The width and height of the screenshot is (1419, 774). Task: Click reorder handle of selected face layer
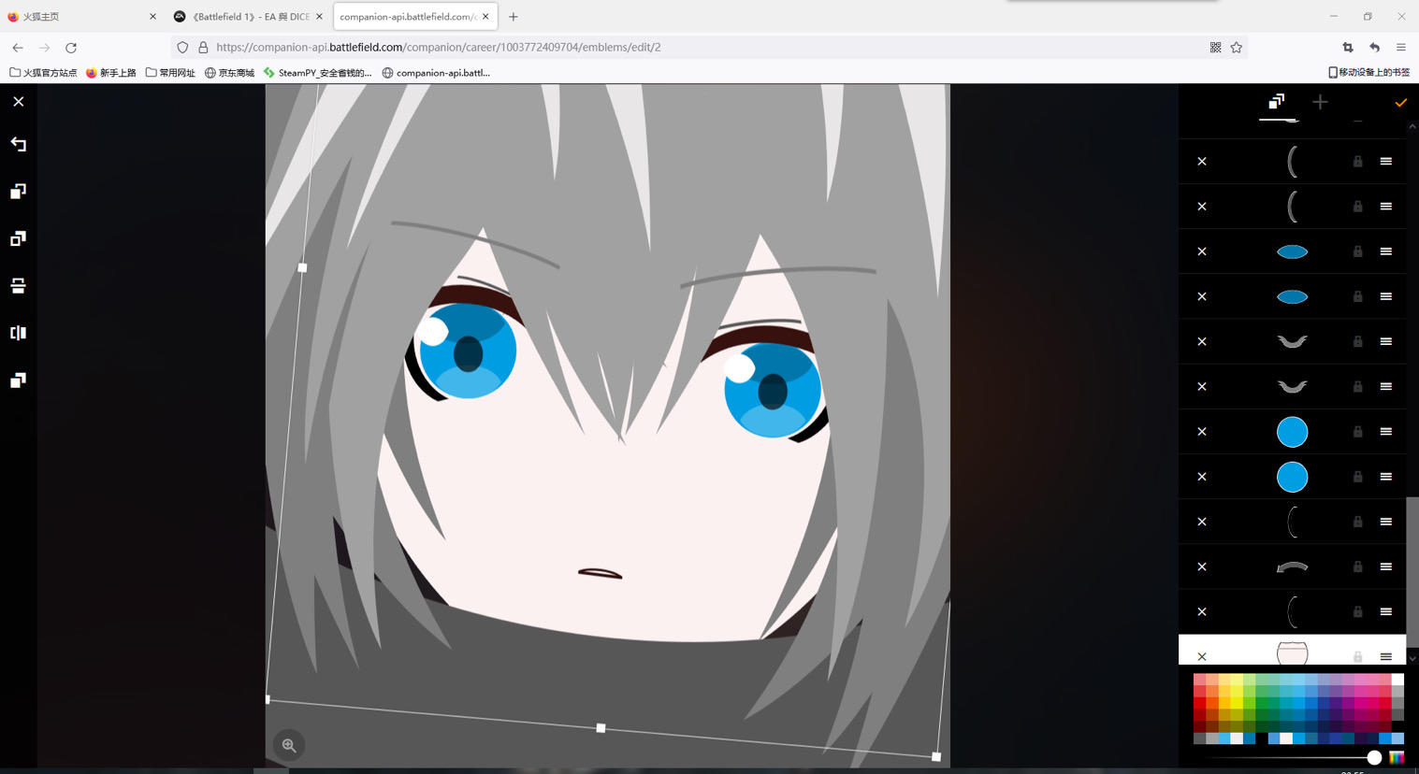[1386, 656]
